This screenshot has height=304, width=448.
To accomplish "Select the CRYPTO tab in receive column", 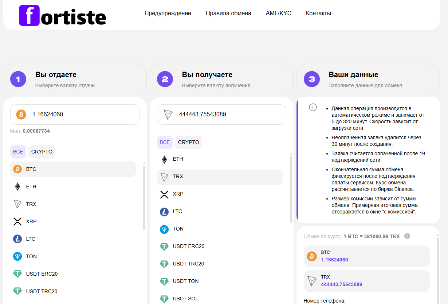I will click(189, 142).
